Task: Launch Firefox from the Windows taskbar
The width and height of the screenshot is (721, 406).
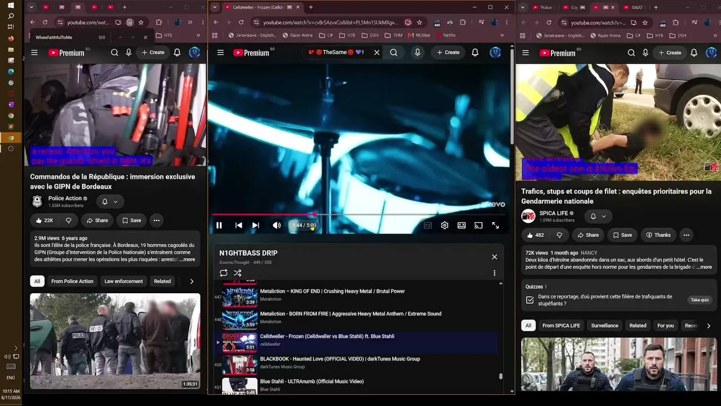Action: 11,38
